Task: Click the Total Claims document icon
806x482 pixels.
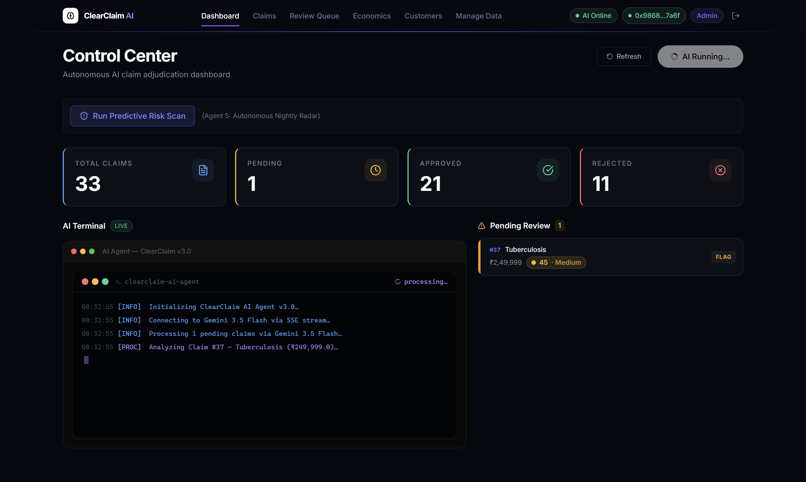Action: click(x=203, y=170)
